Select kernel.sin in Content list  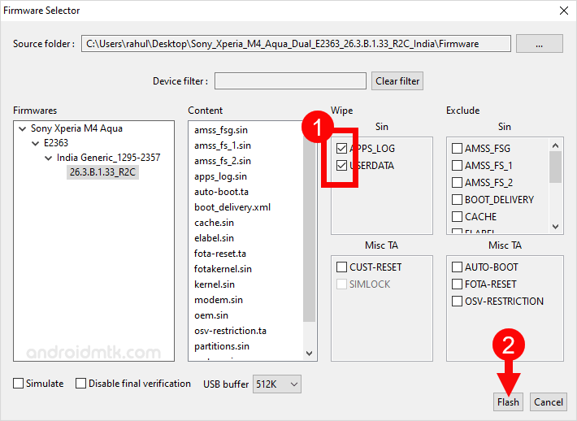[215, 284]
